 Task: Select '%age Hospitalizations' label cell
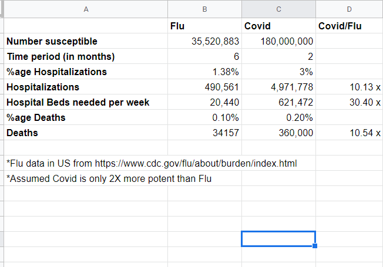(x=86, y=72)
